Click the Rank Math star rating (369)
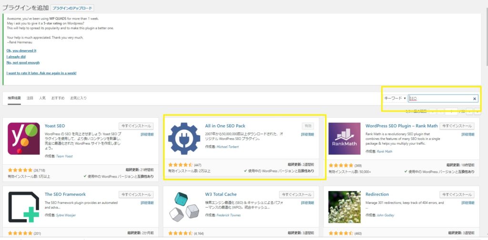 coord(341,165)
